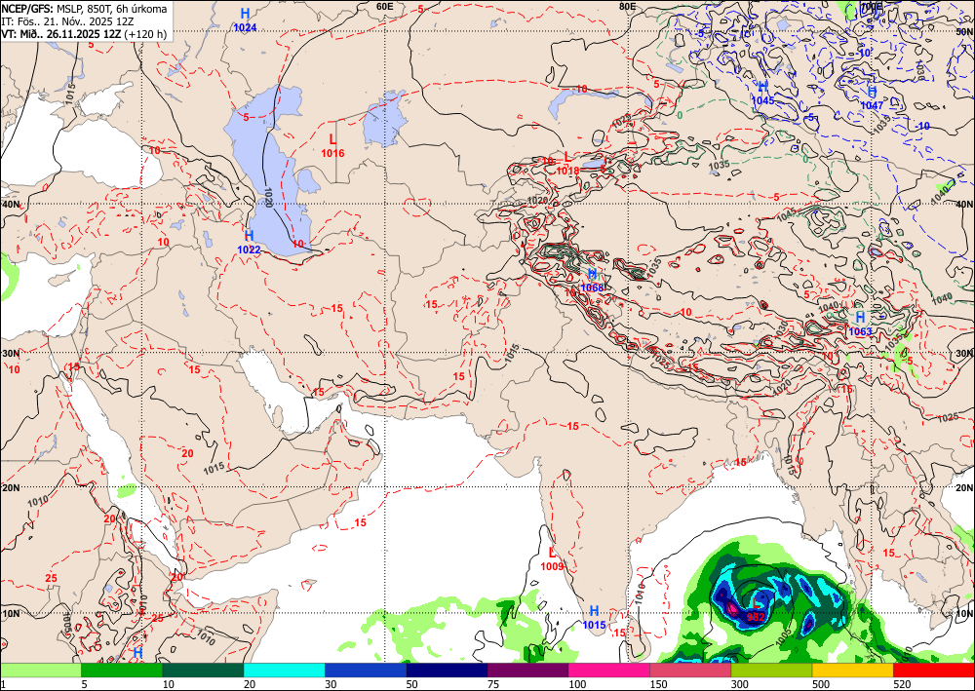This screenshot has height=691, width=975.
Task: Click the light green 1–5 mm legend swatch
Action: click(40, 671)
